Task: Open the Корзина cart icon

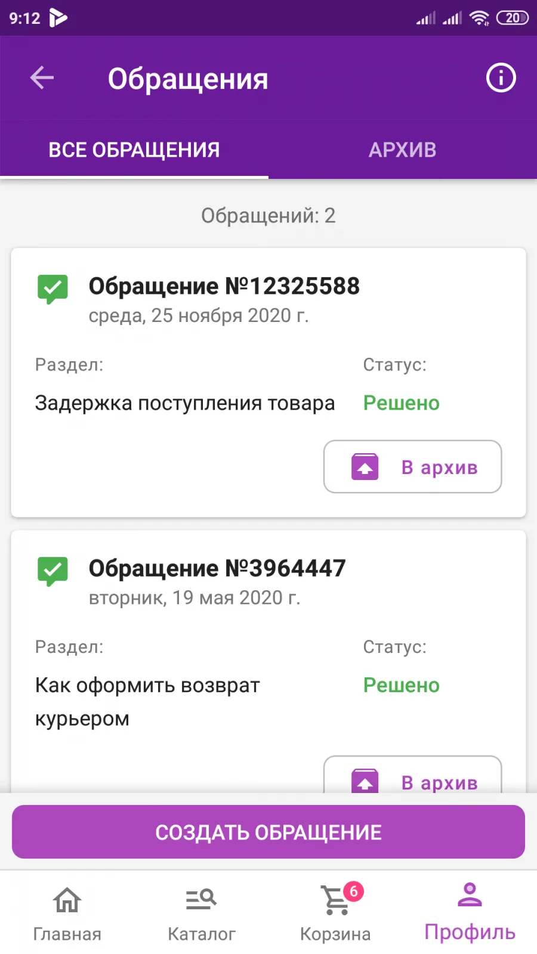Action: pyautogui.click(x=335, y=900)
